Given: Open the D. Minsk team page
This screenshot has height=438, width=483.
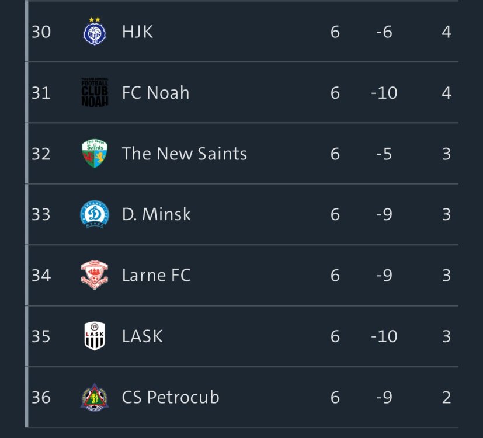Looking at the screenshot, I should coord(156,214).
